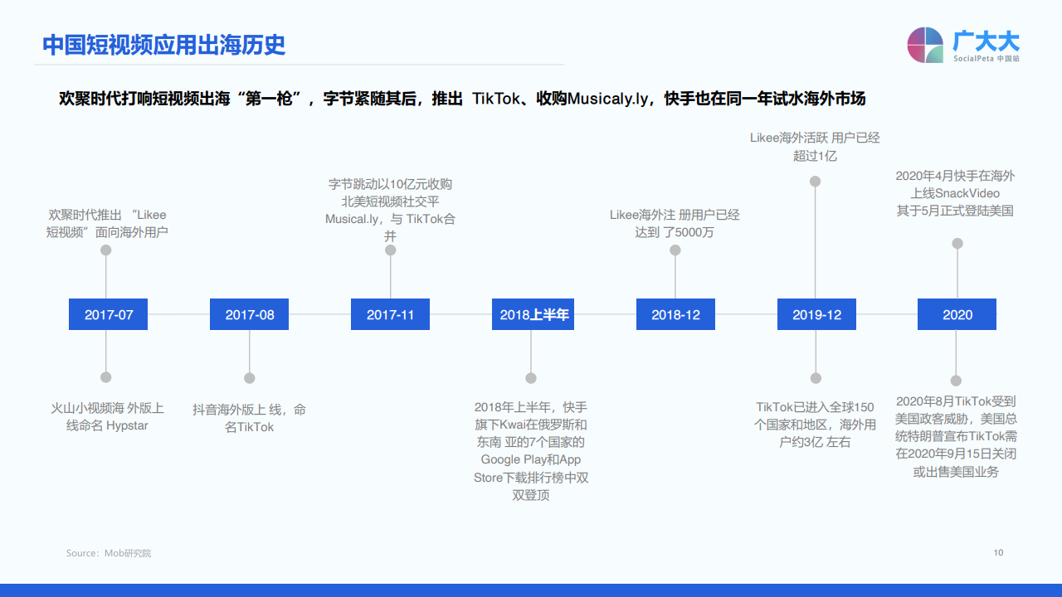Click the page number 10
1062x597 pixels.
pyautogui.click(x=998, y=552)
